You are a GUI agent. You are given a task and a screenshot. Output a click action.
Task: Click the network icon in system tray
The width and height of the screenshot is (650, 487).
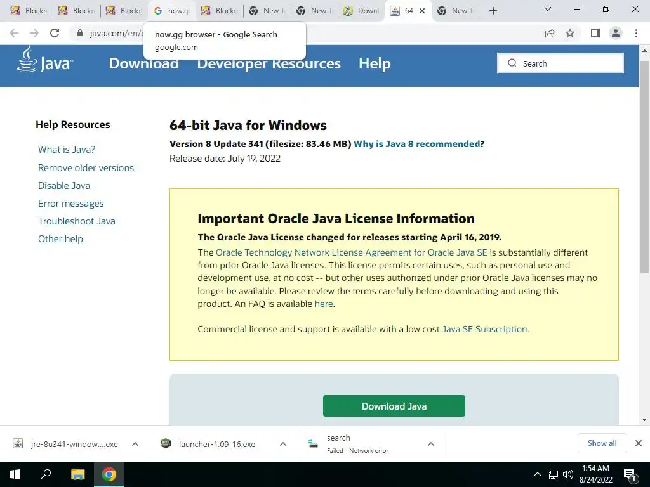[553, 474]
